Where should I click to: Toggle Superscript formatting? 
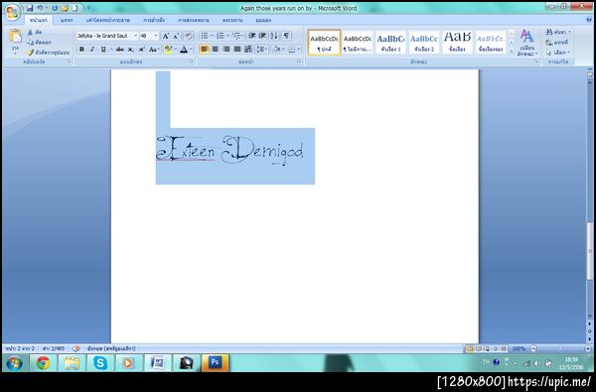(x=141, y=50)
